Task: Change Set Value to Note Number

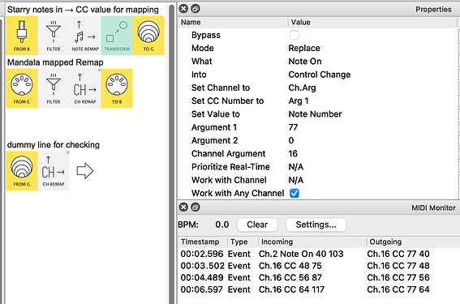Action: [315, 114]
